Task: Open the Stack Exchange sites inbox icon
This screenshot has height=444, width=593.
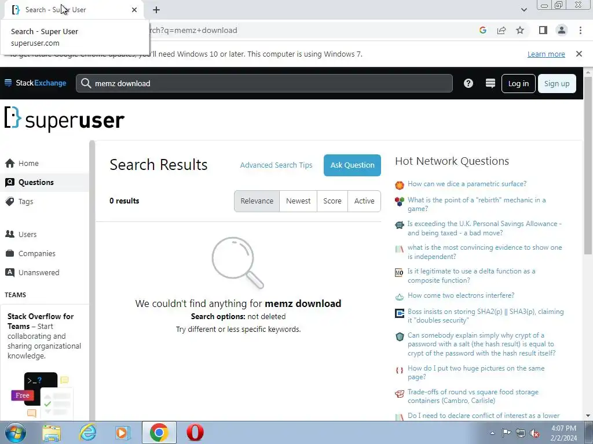Action: 490,83
